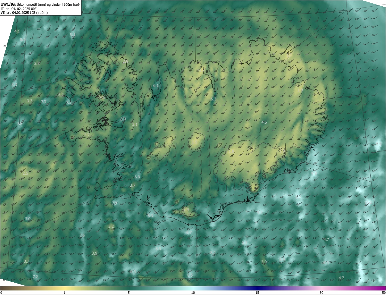Click the 7.0 value label on the map
386x295 pixels.
point(28,219)
